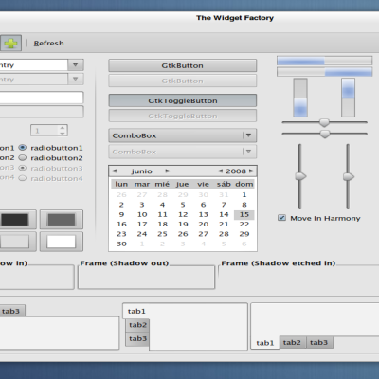Select day 7 of junio in the calendar
Image resolution: width=379 pixels, height=379 pixels.
tap(224, 205)
